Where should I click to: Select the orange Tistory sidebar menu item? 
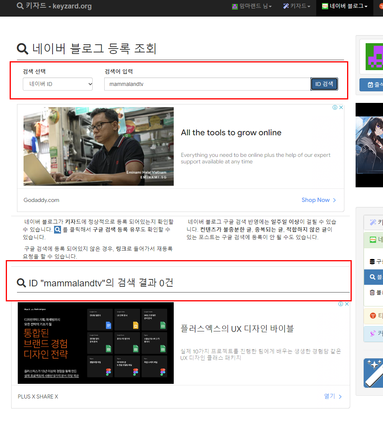(373, 316)
